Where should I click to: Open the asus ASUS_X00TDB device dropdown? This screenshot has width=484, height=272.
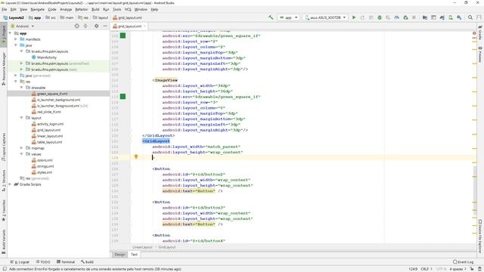325,17
